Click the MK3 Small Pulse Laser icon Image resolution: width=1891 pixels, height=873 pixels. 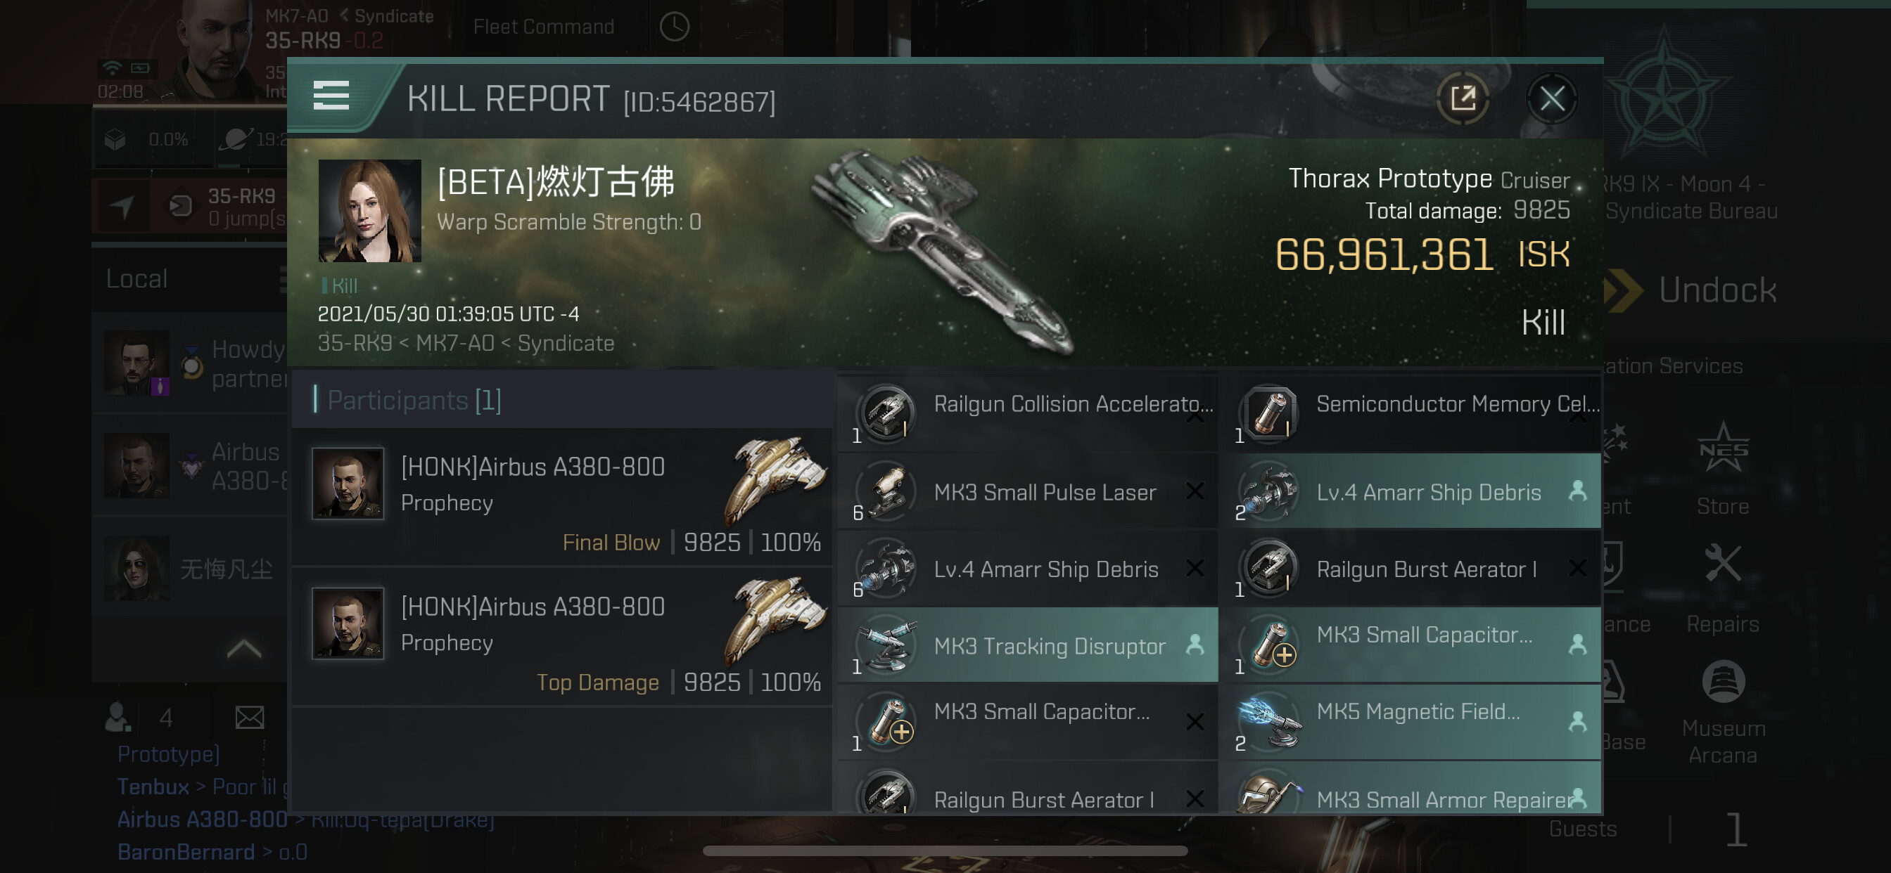pyautogui.click(x=889, y=492)
